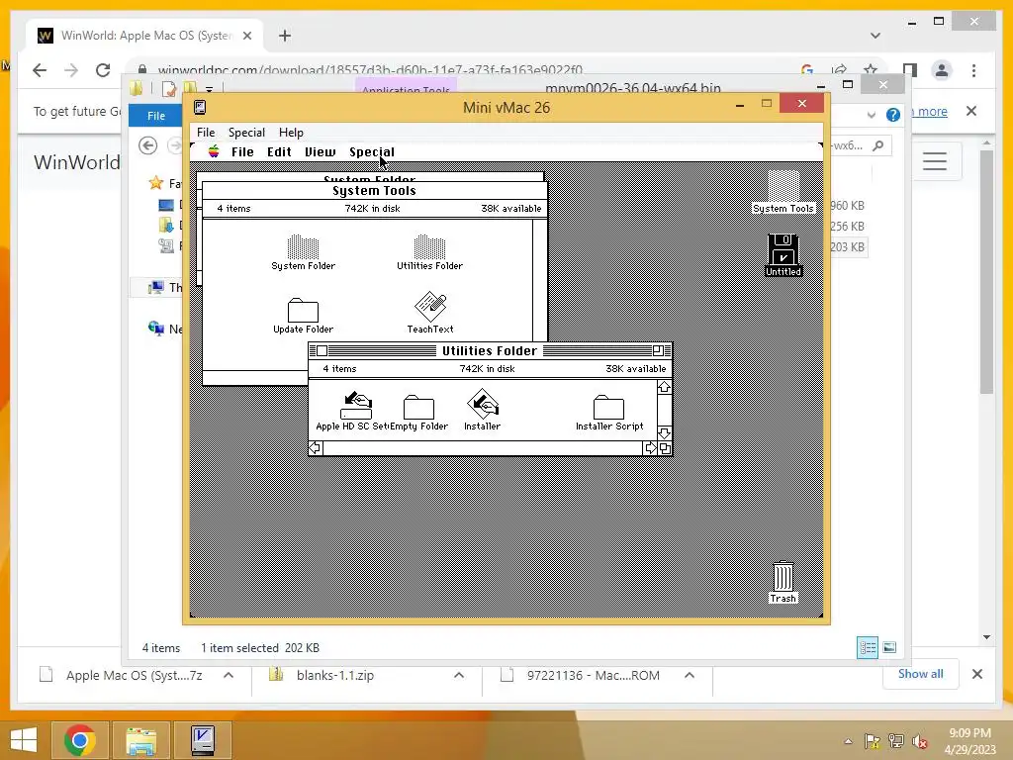Bookmark this page with the star icon
The image size is (1013, 760).
[871, 70]
